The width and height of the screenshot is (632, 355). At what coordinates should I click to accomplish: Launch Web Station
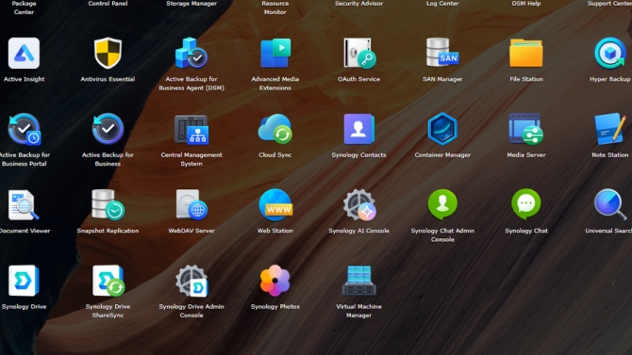275,205
